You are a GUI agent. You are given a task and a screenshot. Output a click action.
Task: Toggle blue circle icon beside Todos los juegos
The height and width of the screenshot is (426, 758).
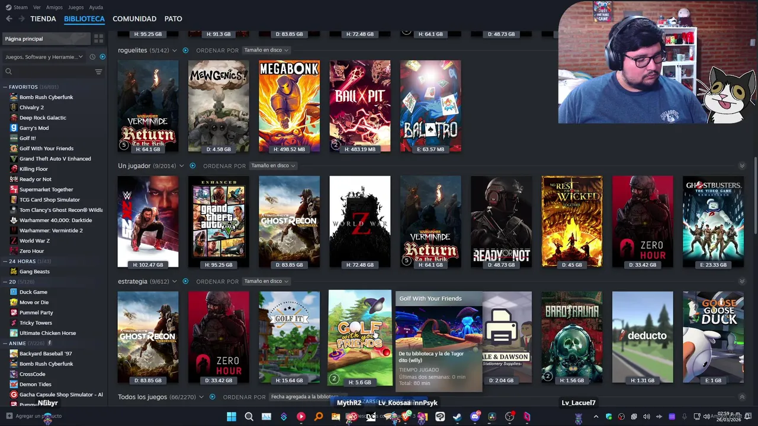[212, 397]
